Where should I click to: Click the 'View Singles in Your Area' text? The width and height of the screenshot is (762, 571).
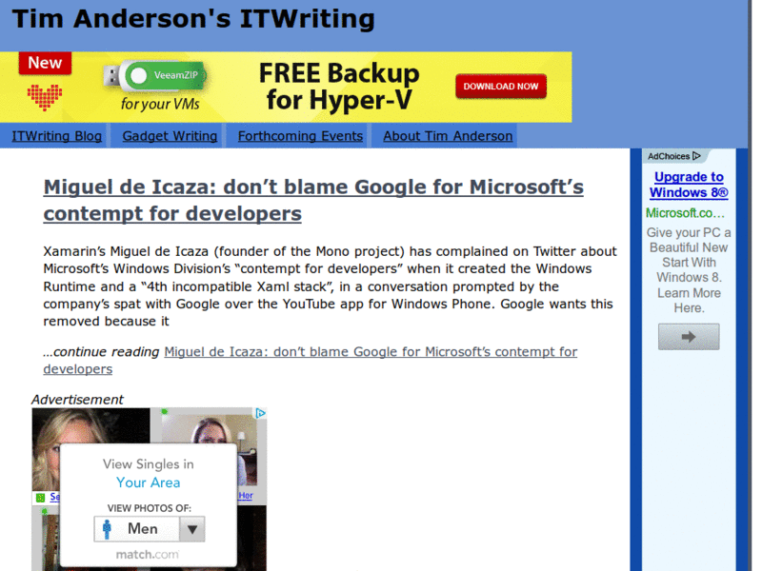[149, 473]
